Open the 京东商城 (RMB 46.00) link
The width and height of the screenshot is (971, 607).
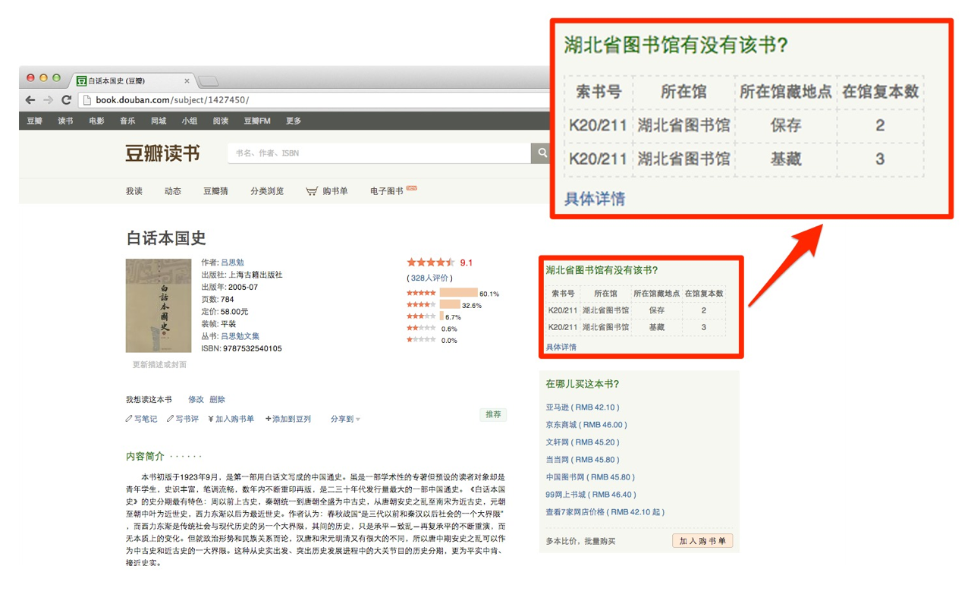[586, 425]
